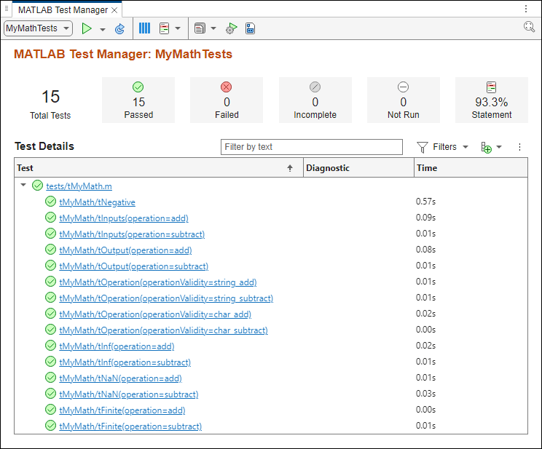Open dropdown arrow next to add tests icon
542x449 pixels.
[499, 147]
